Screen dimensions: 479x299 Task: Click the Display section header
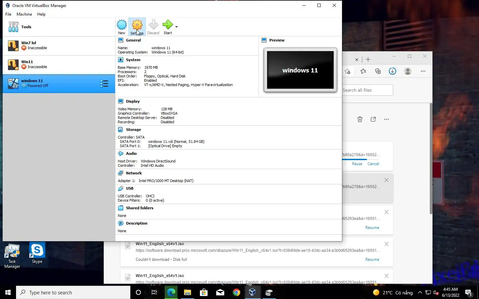(133, 101)
